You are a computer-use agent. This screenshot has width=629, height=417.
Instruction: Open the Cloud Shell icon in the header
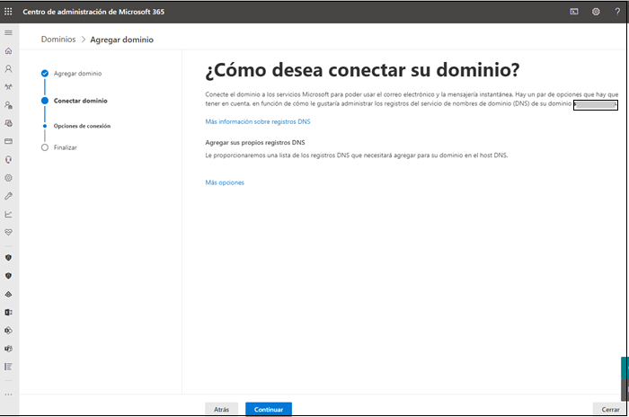[x=574, y=12]
